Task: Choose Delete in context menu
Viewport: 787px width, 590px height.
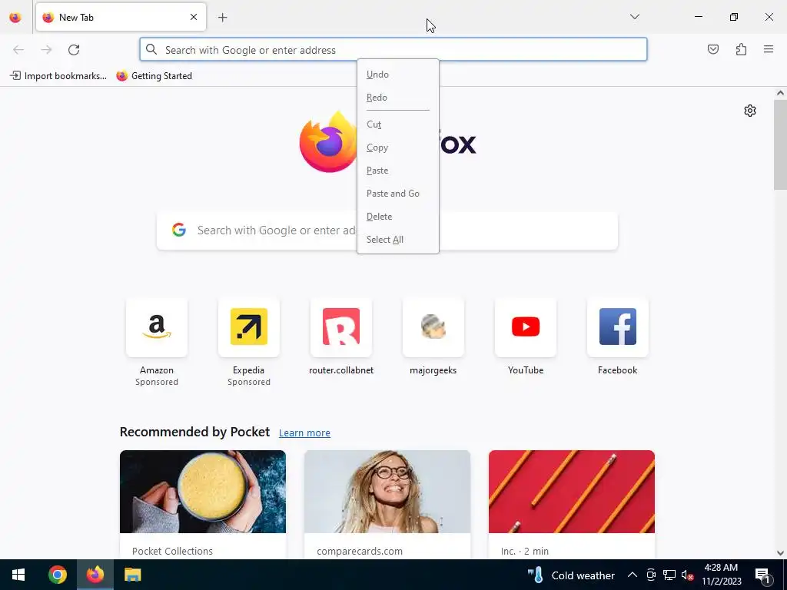Action: pyautogui.click(x=397, y=217)
